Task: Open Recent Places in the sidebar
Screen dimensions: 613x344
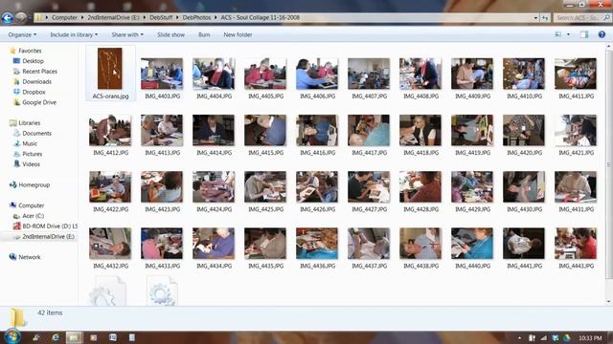Action: (39, 72)
